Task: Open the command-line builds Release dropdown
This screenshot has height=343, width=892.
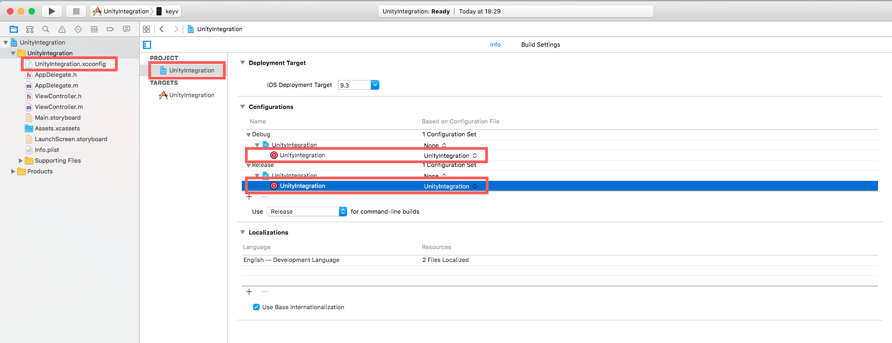Action: [307, 211]
